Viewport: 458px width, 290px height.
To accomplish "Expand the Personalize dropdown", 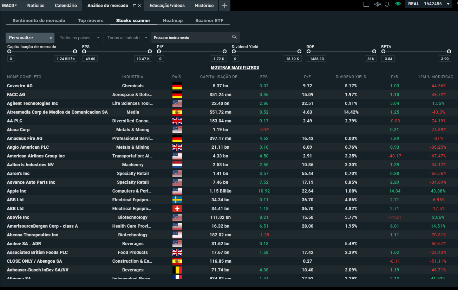I will 30,38.
